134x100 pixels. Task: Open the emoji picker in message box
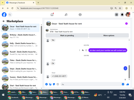click(x=123, y=84)
